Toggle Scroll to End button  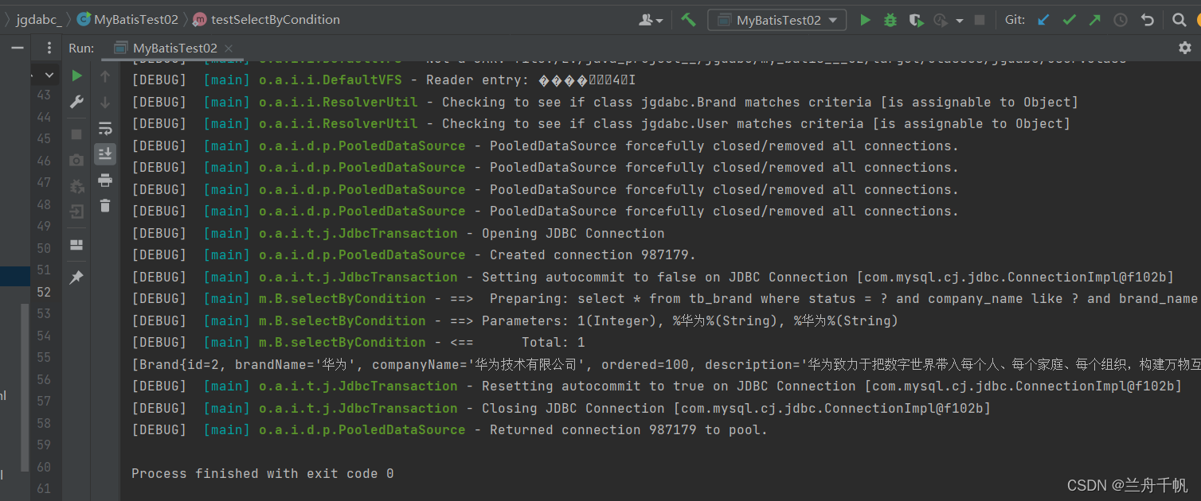(105, 153)
